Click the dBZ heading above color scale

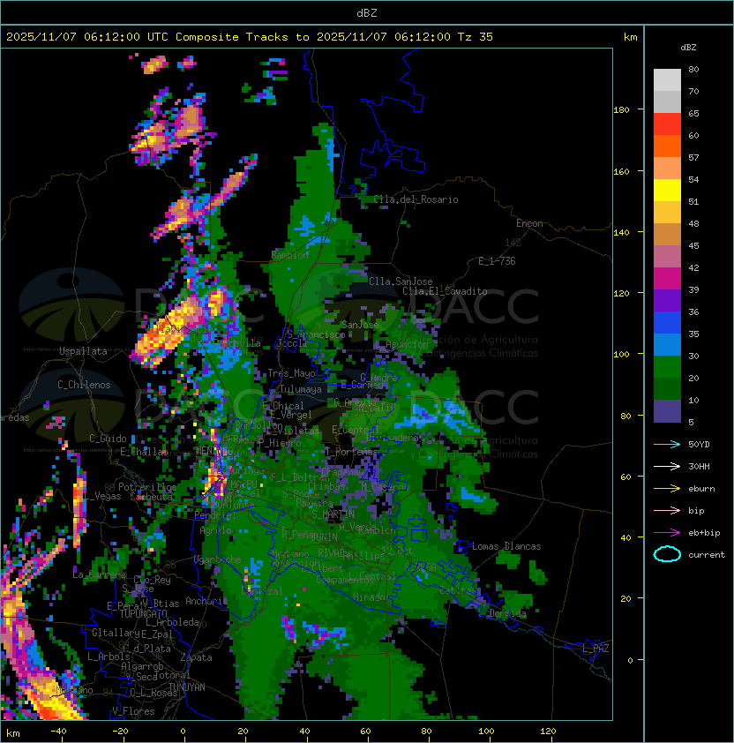[x=688, y=48]
